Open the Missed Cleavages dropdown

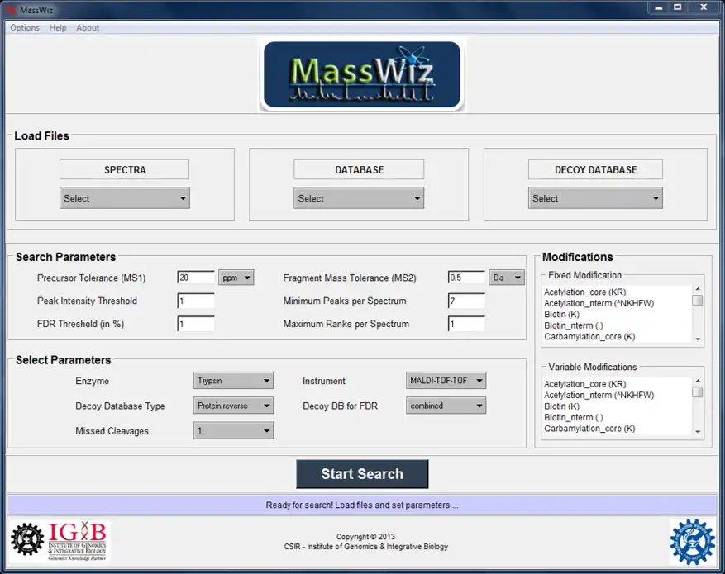click(233, 430)
